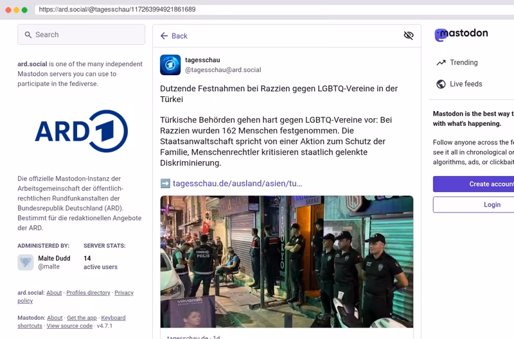
Task: Click the green macOS window button
Action: 24,10
